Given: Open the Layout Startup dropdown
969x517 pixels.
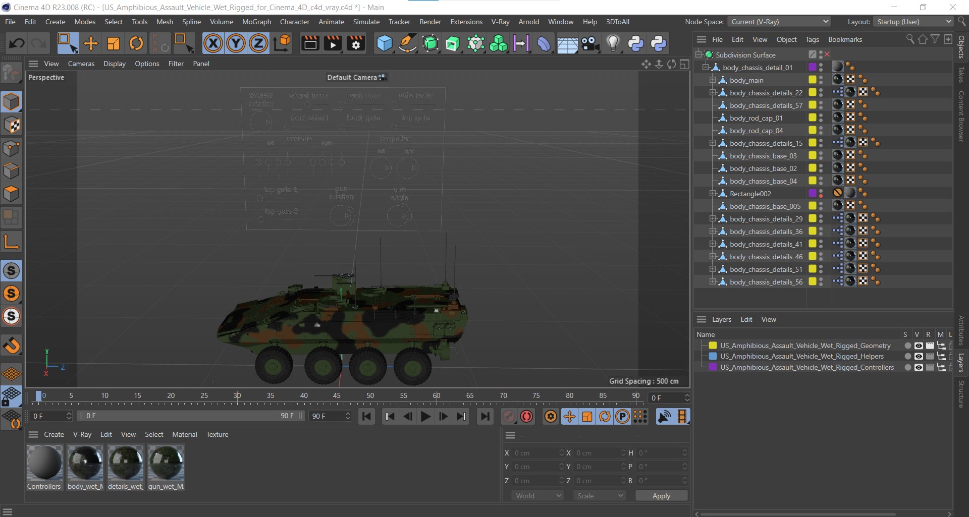Looking at the screenshot, I should coord(914,22).
